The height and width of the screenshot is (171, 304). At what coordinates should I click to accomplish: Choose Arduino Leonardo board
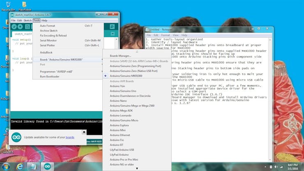[137, 116]
